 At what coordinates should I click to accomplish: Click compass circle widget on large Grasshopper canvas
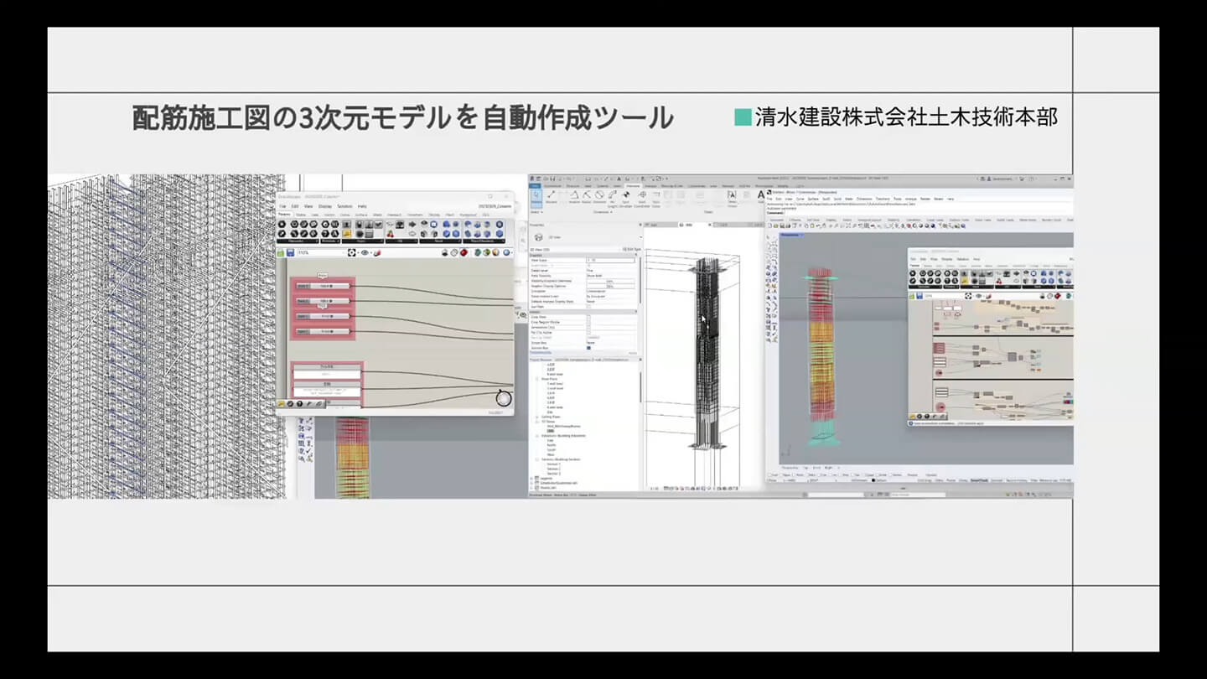504,398
